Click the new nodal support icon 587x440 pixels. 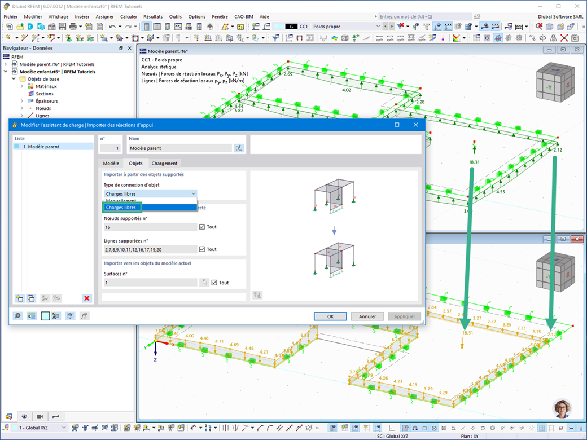[68, 38]
